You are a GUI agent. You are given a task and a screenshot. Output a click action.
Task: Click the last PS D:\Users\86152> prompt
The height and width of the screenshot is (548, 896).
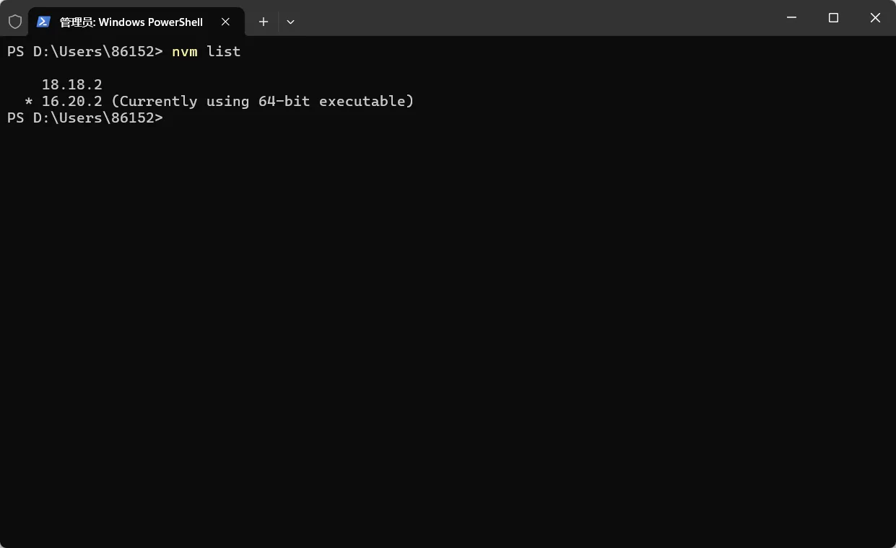[85, 118]
